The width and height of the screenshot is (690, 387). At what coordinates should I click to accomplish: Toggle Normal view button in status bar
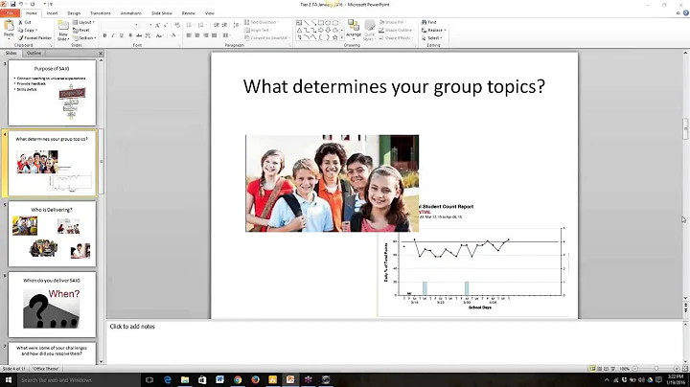click(x=593, y=369)
